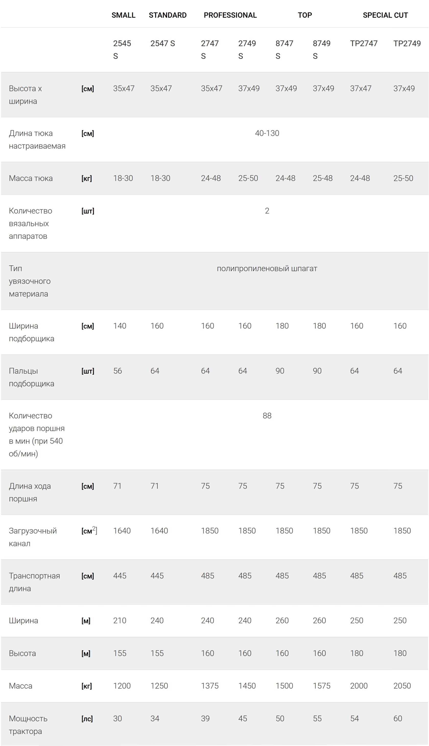This screenshot has width=429, height=746.
Task: Click the 'Мощность трактора' row label
Action: [28, 725]
